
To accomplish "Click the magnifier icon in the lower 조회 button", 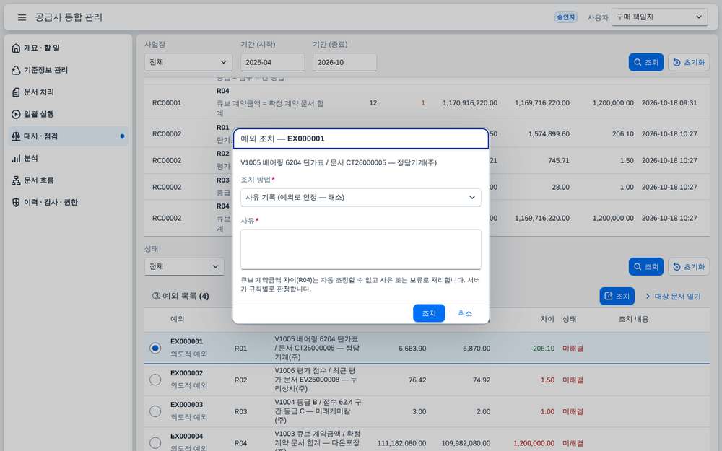I will [x=638, y=266].
